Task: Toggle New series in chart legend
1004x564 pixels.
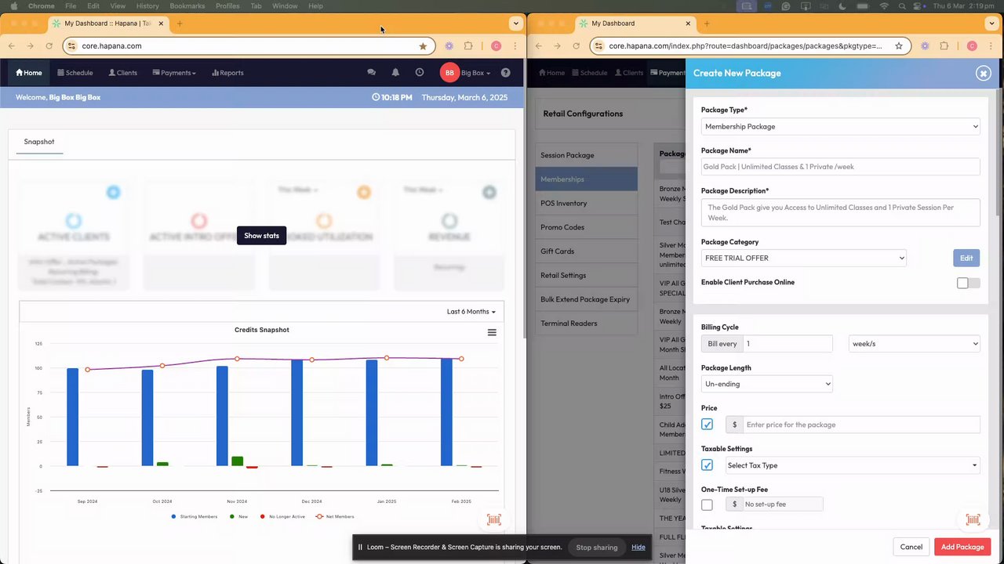Action: coord(238,516)
